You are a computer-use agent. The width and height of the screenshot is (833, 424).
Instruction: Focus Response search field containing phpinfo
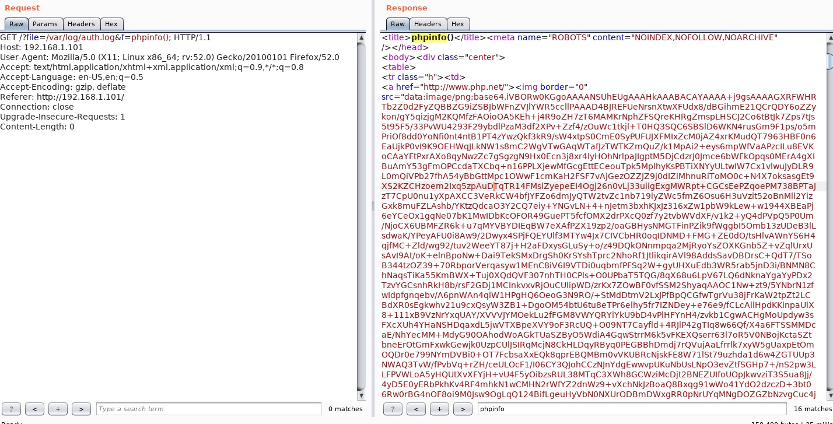[632, 409]
